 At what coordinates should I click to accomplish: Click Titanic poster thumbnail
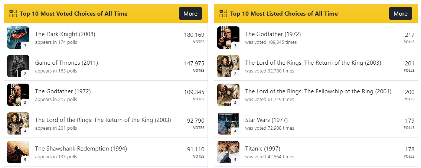228,152
